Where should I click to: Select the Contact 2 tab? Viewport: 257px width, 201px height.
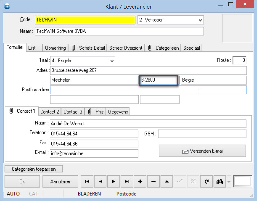[50, 112]
